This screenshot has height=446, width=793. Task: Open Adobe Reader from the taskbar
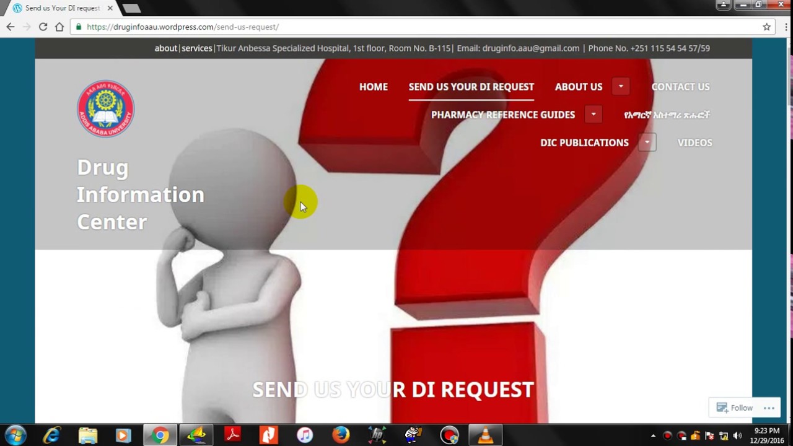click(232, 435)
